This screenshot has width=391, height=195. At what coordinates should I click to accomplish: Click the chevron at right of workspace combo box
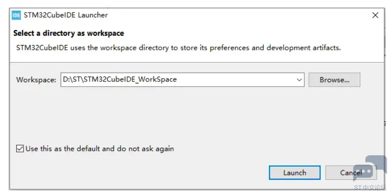(299, 80)
